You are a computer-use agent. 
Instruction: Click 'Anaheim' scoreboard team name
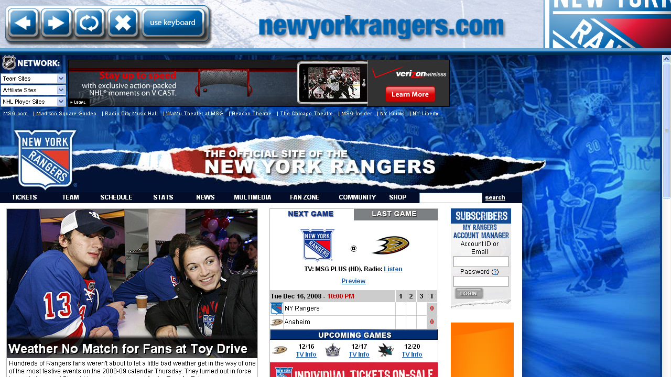pyautogui.click(x=297, y=322)
